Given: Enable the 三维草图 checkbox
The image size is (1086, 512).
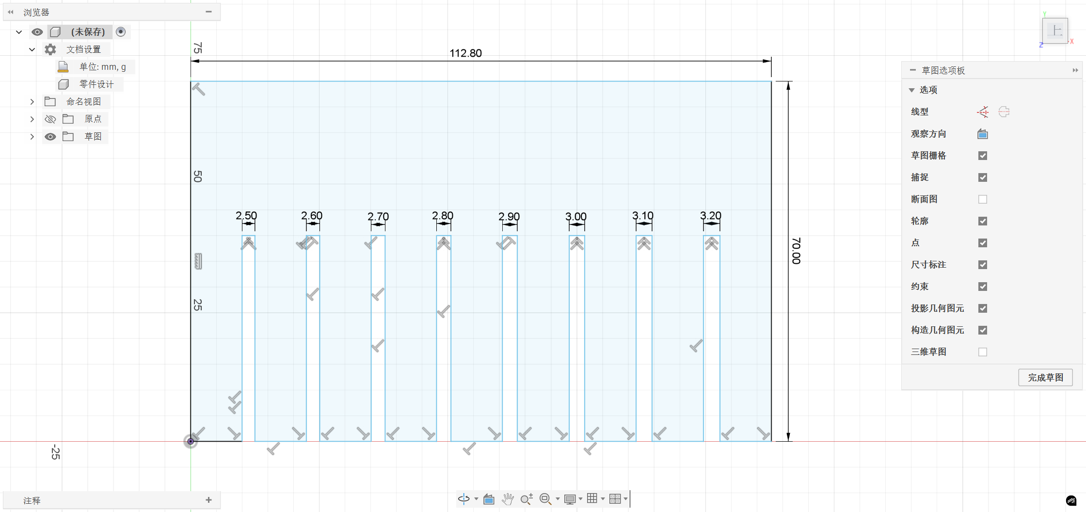Looking at the screenshot, I should (983, 352).
